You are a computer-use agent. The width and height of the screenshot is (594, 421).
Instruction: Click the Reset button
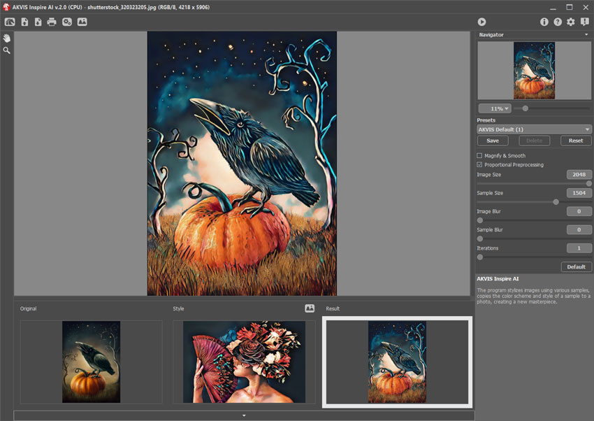point(576,141)
